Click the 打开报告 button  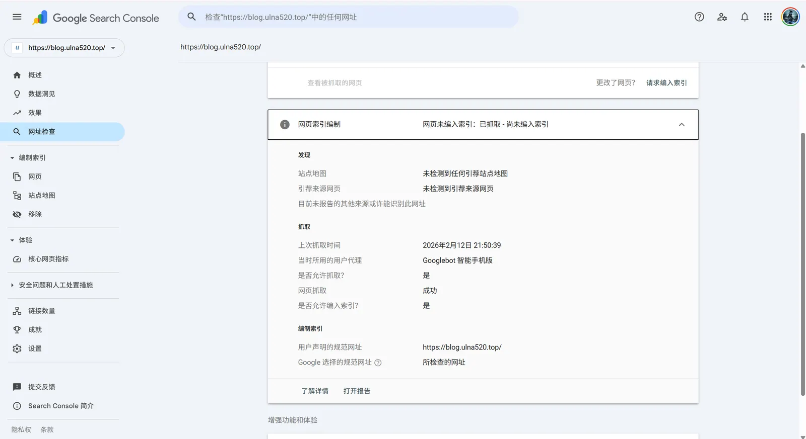357,391
